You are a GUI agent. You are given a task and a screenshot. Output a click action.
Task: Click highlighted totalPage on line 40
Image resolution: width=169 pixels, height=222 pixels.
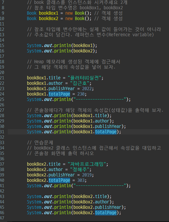(x=59, y=180)
